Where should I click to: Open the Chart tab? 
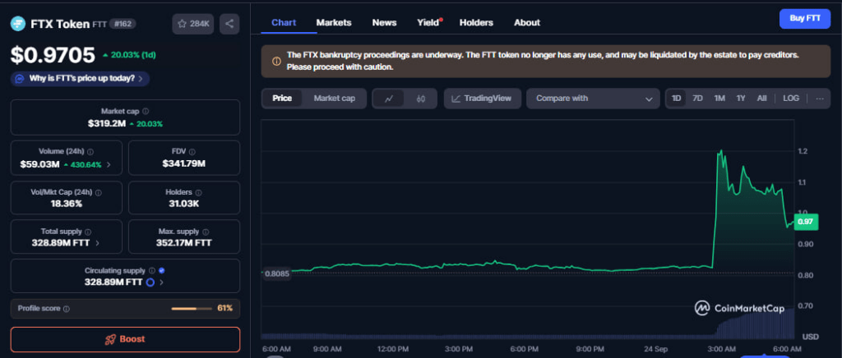[284, 22]
